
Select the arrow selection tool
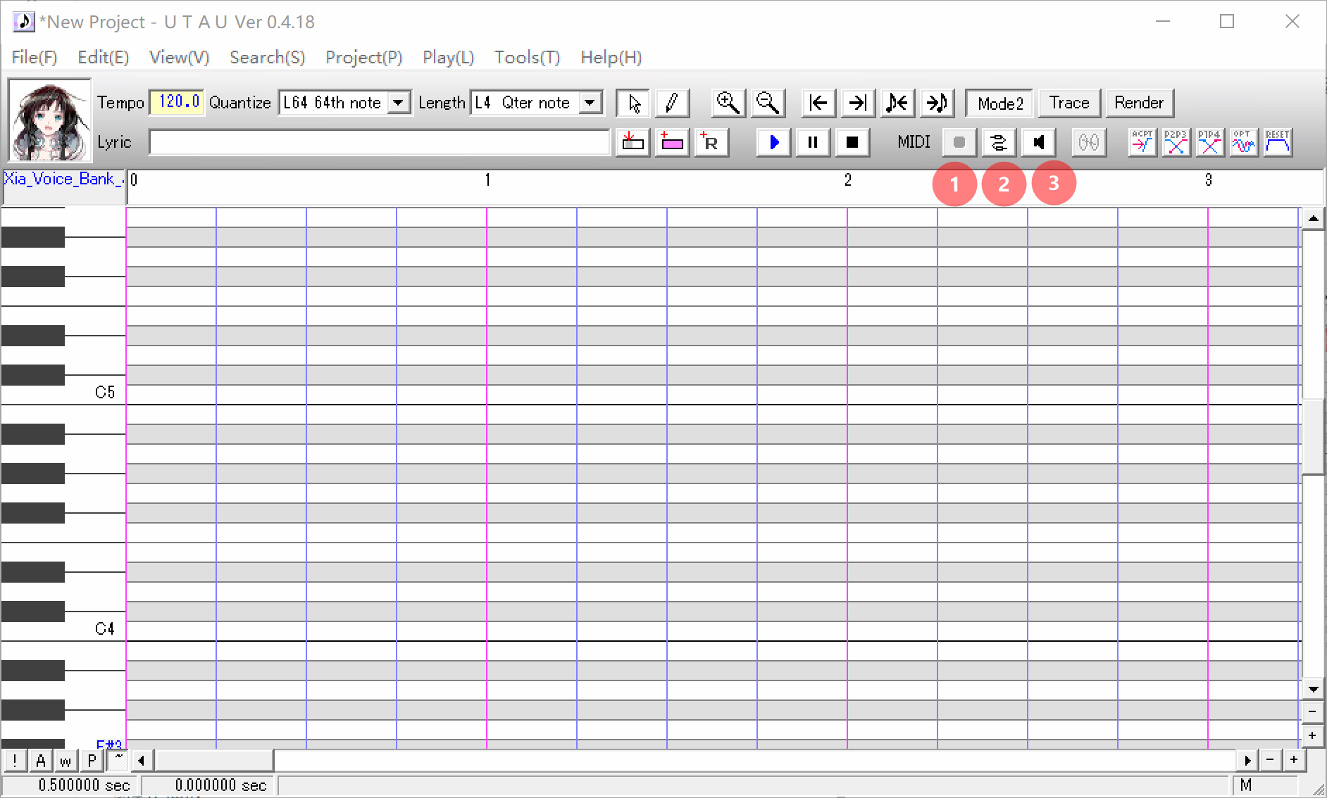point(633,103)
